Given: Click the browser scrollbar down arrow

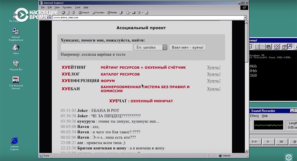Looking at the screenshot, I should click(247, 151).
